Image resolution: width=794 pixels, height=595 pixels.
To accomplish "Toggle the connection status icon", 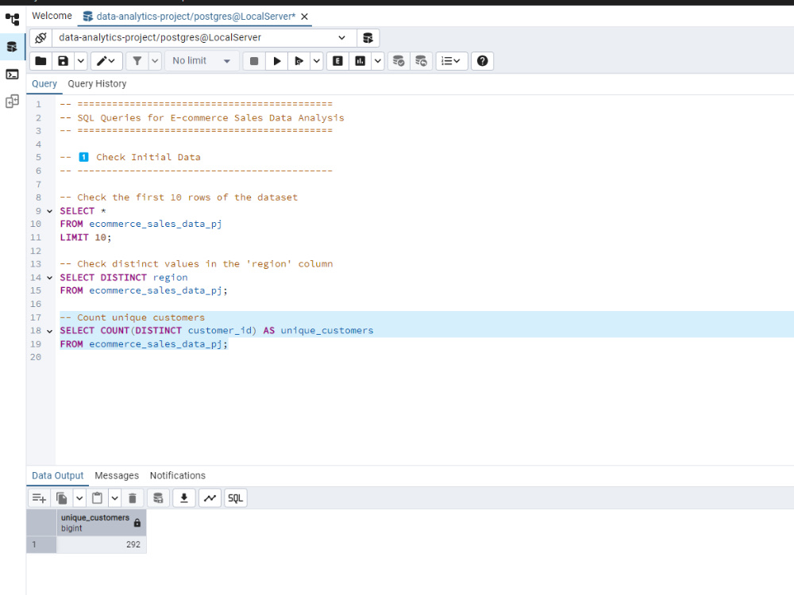I will tap(41, 38).
